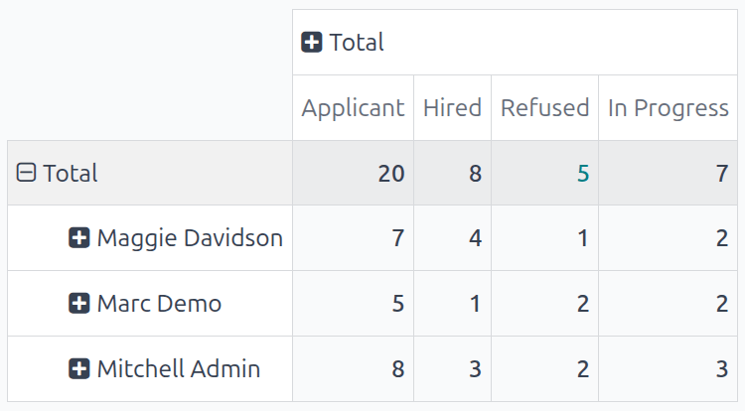Click the Total Hired cell showing 8
The image size is (745, 411).
475,174
